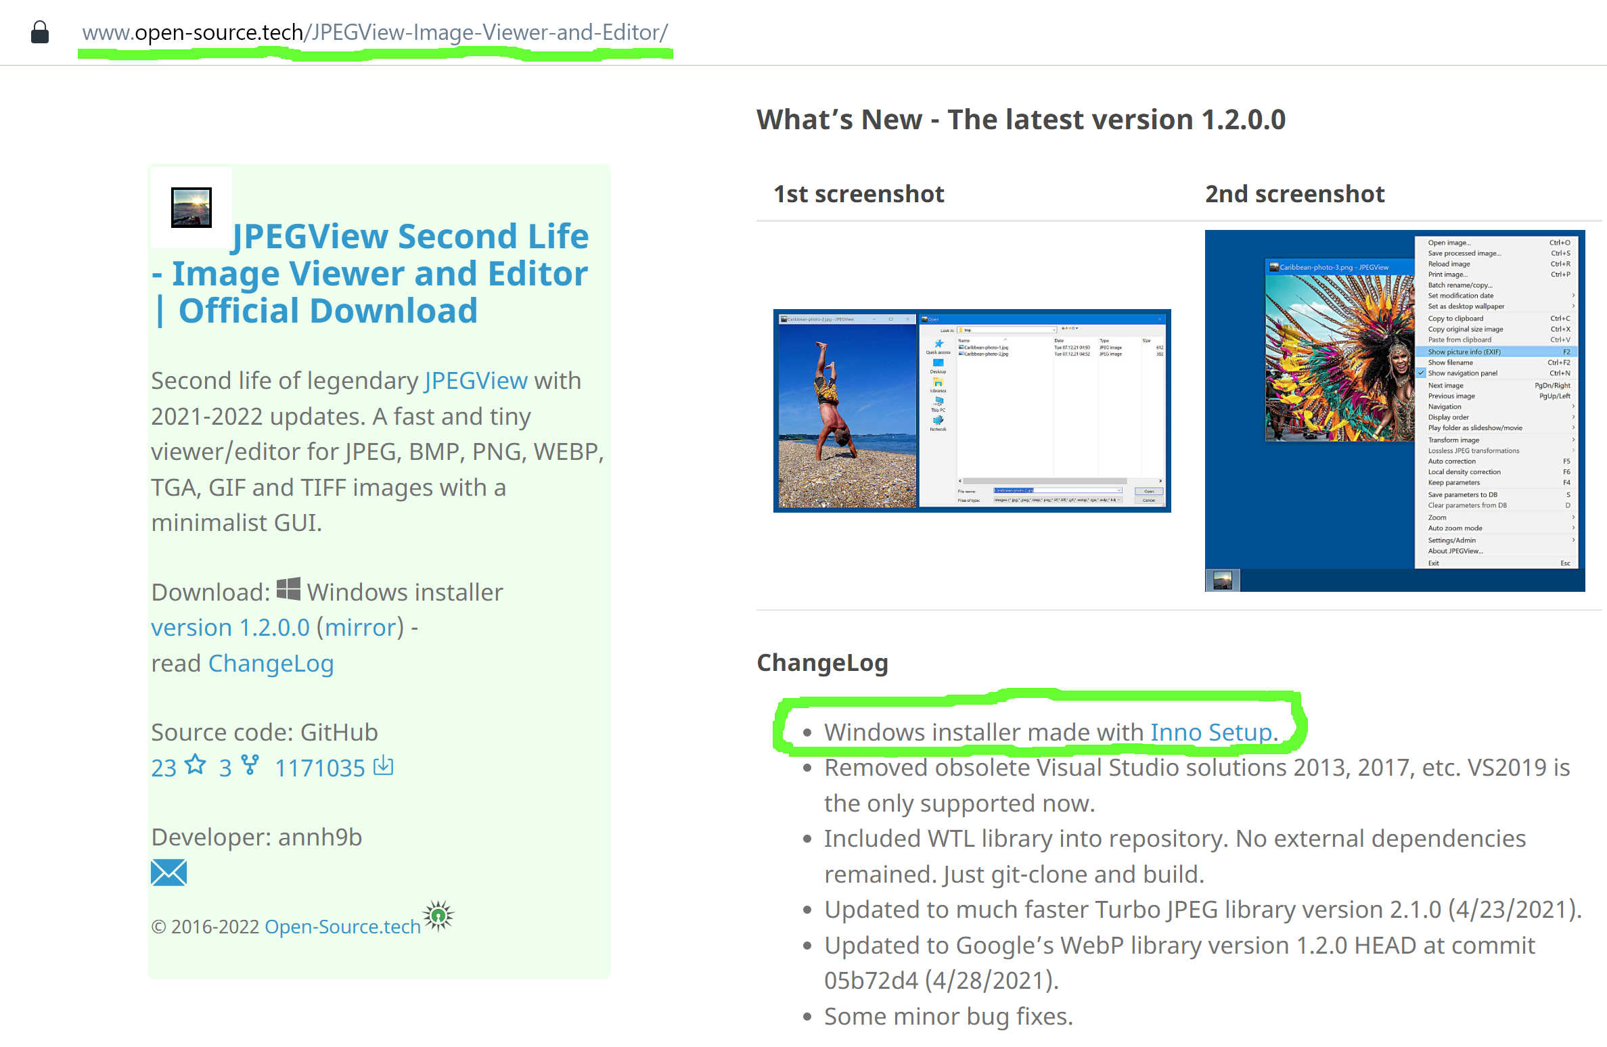Open the JPEGView Second Life title link

tap(371, 273)
